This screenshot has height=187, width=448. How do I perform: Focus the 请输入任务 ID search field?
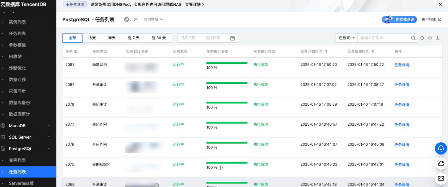(x=384, y=38)
